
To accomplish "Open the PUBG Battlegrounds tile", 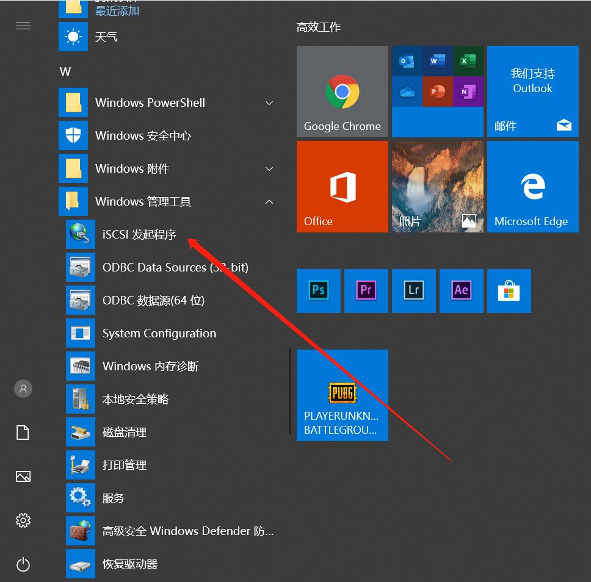I will pyautogui.click(x=342, y=395).
